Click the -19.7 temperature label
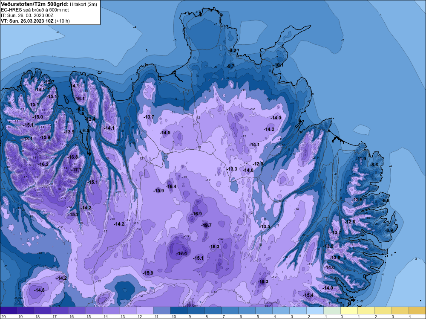 click(206, 225)
